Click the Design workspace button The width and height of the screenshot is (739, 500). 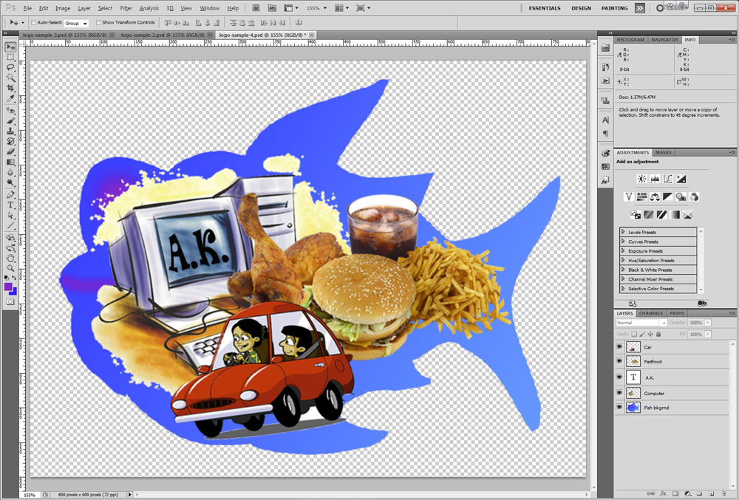coord(581,8)
